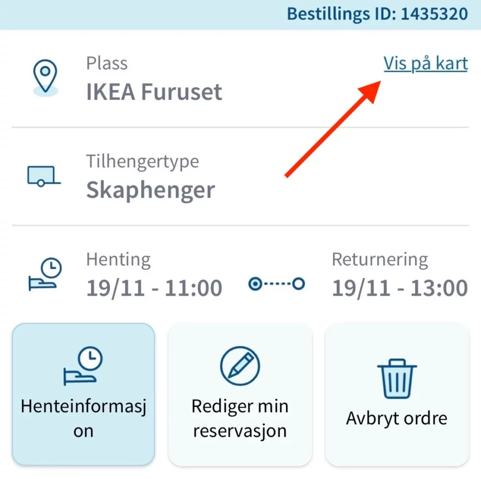Click the location pin icon

[x=45, y=78]
